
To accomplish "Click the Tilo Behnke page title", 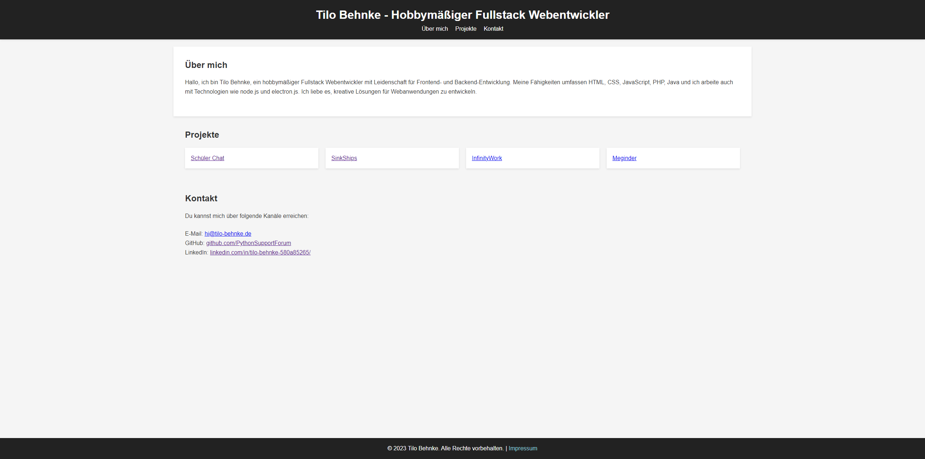I will coord(462,15).
